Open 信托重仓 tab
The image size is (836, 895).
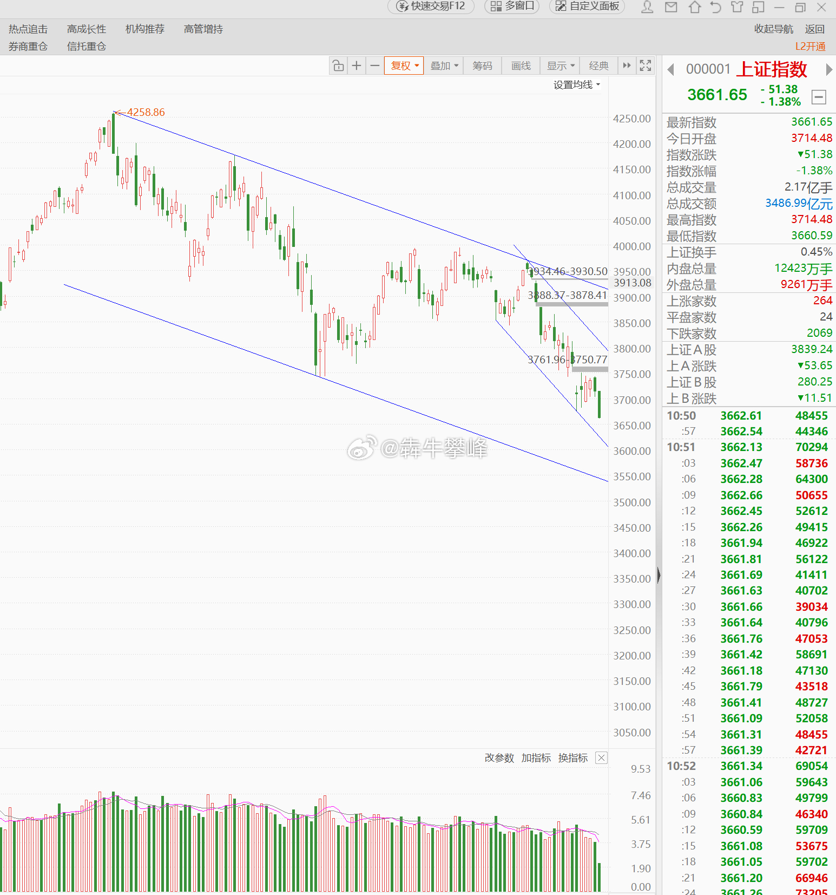click(x=87, y=47)
